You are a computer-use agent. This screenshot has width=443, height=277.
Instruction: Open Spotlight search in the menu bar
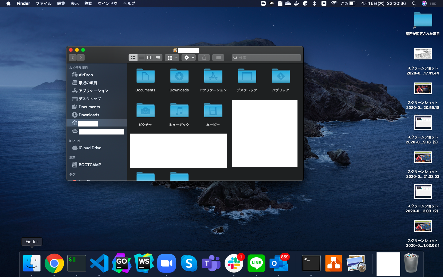(414, 3)
